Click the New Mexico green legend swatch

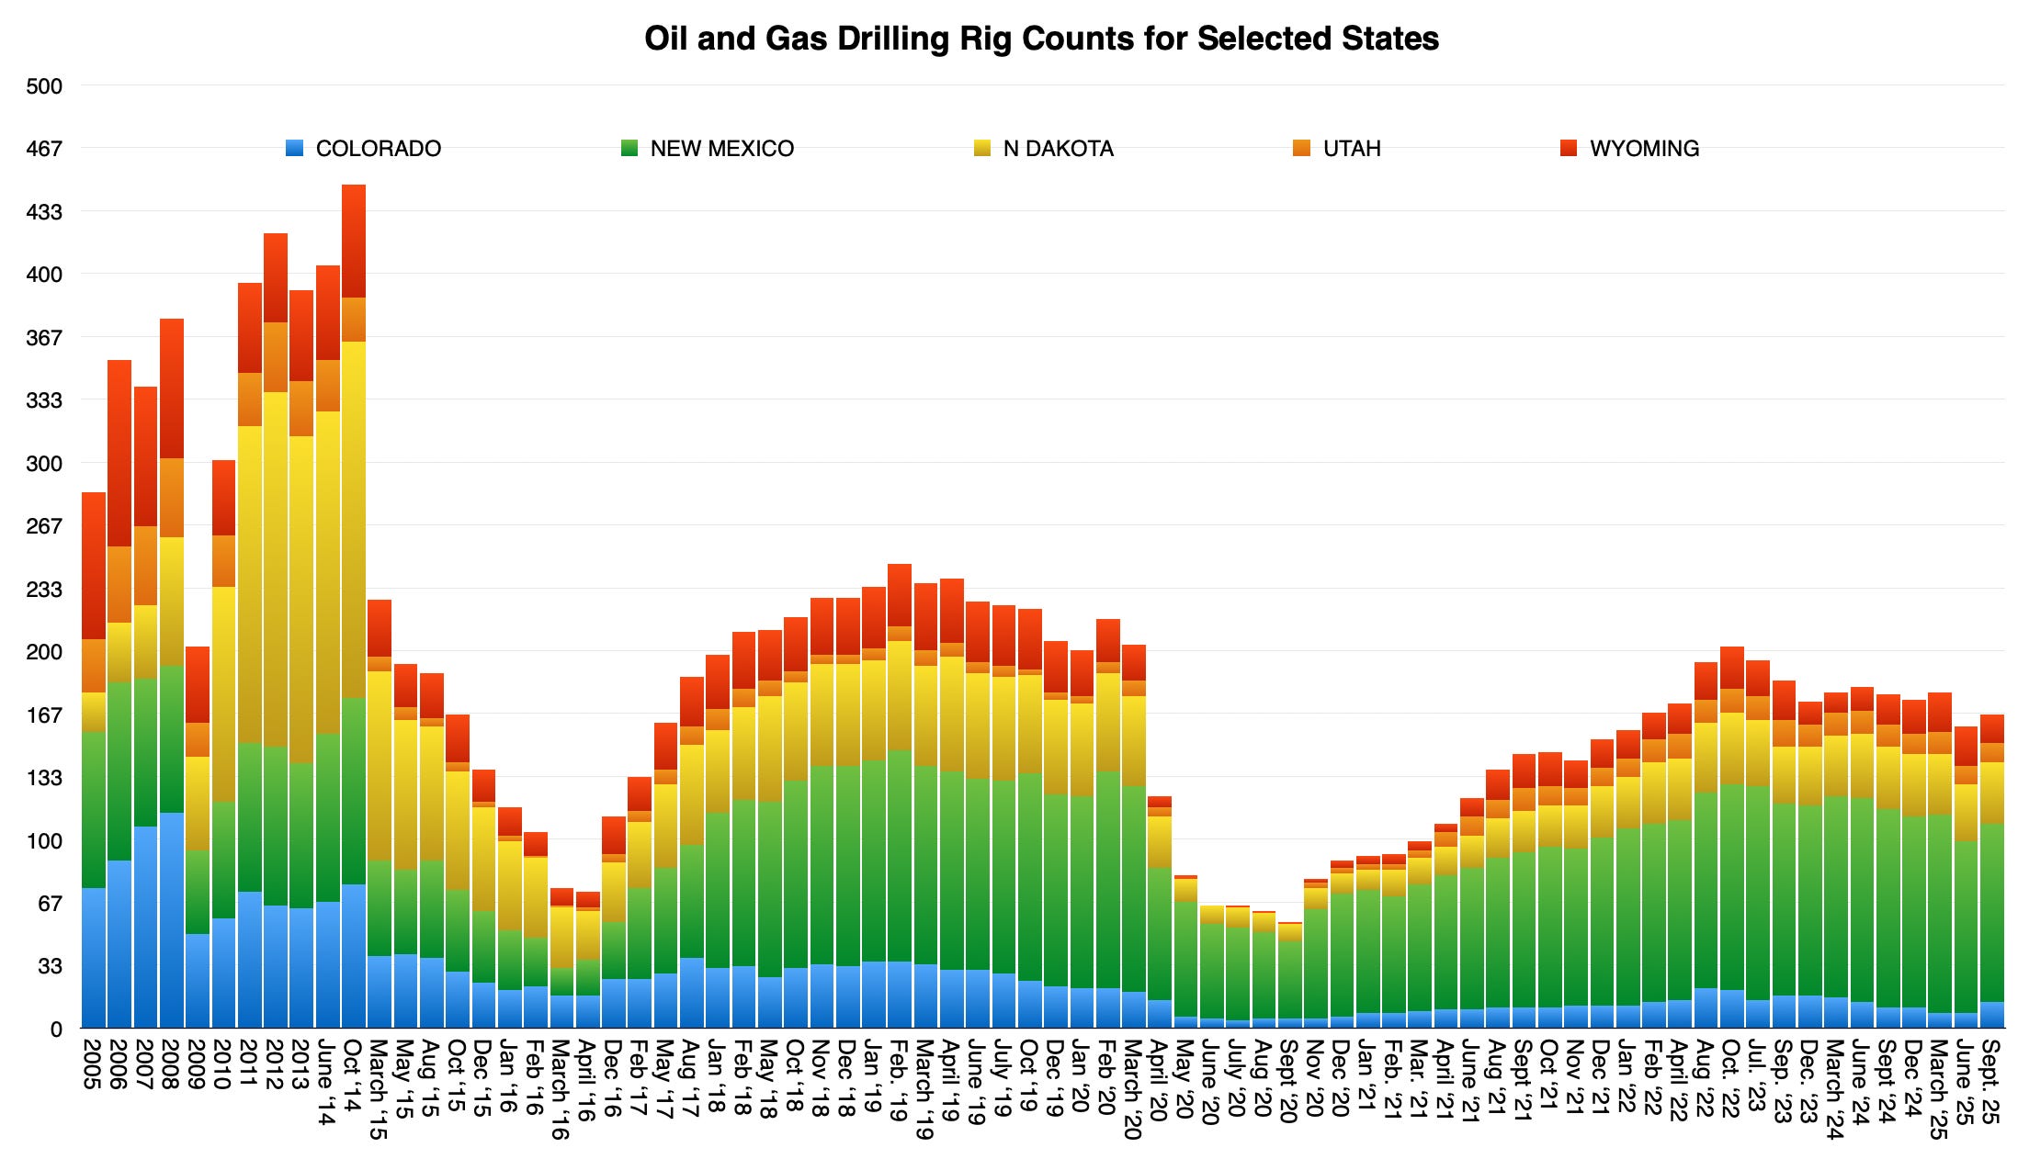point(629,148)
